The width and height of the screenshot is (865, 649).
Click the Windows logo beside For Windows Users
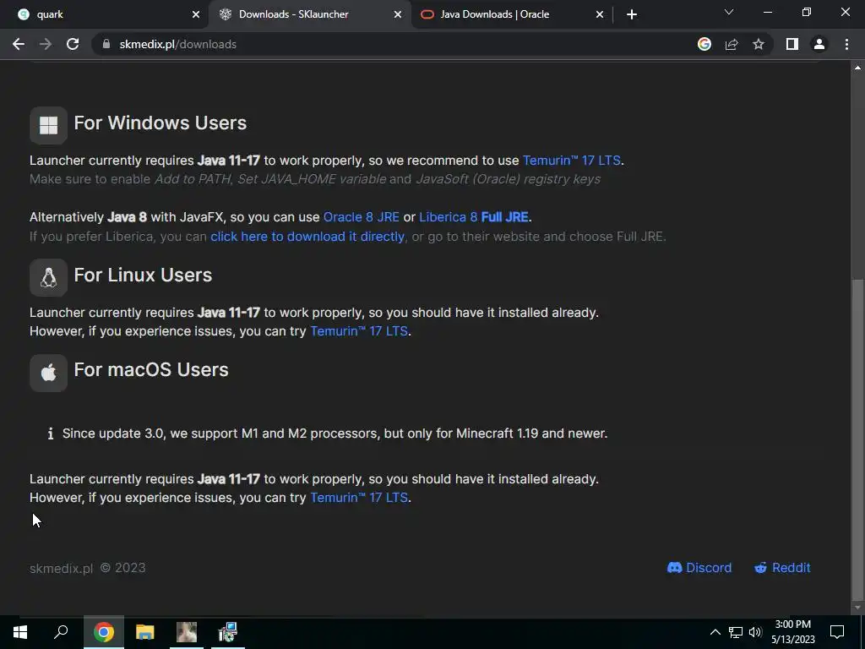pos(48,125)
